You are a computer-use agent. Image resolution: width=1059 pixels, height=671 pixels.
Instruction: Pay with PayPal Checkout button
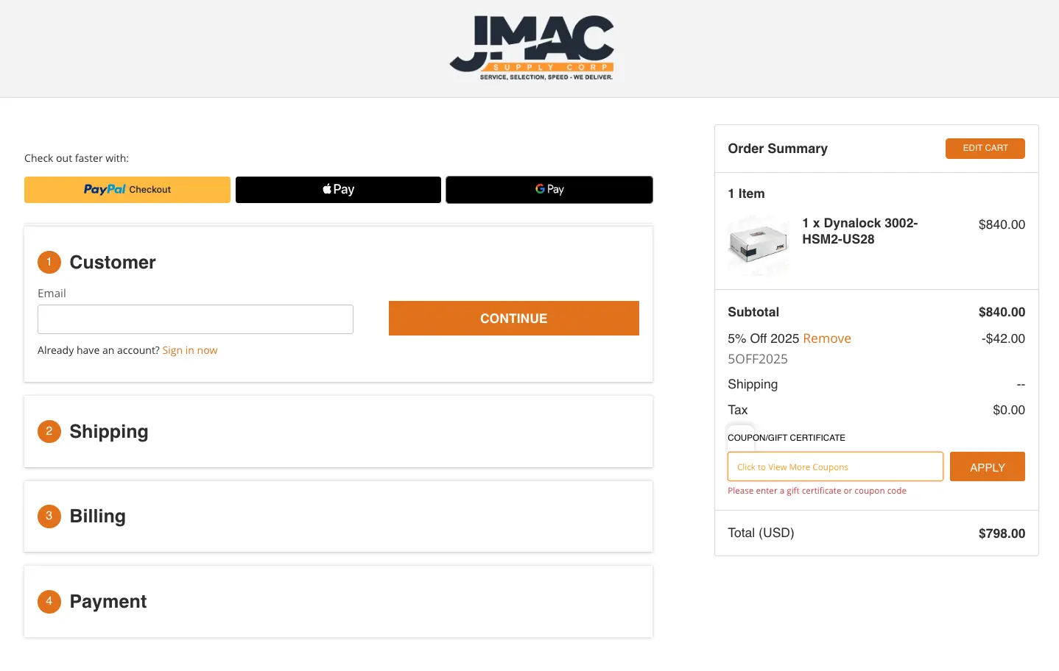coord(127,190)
